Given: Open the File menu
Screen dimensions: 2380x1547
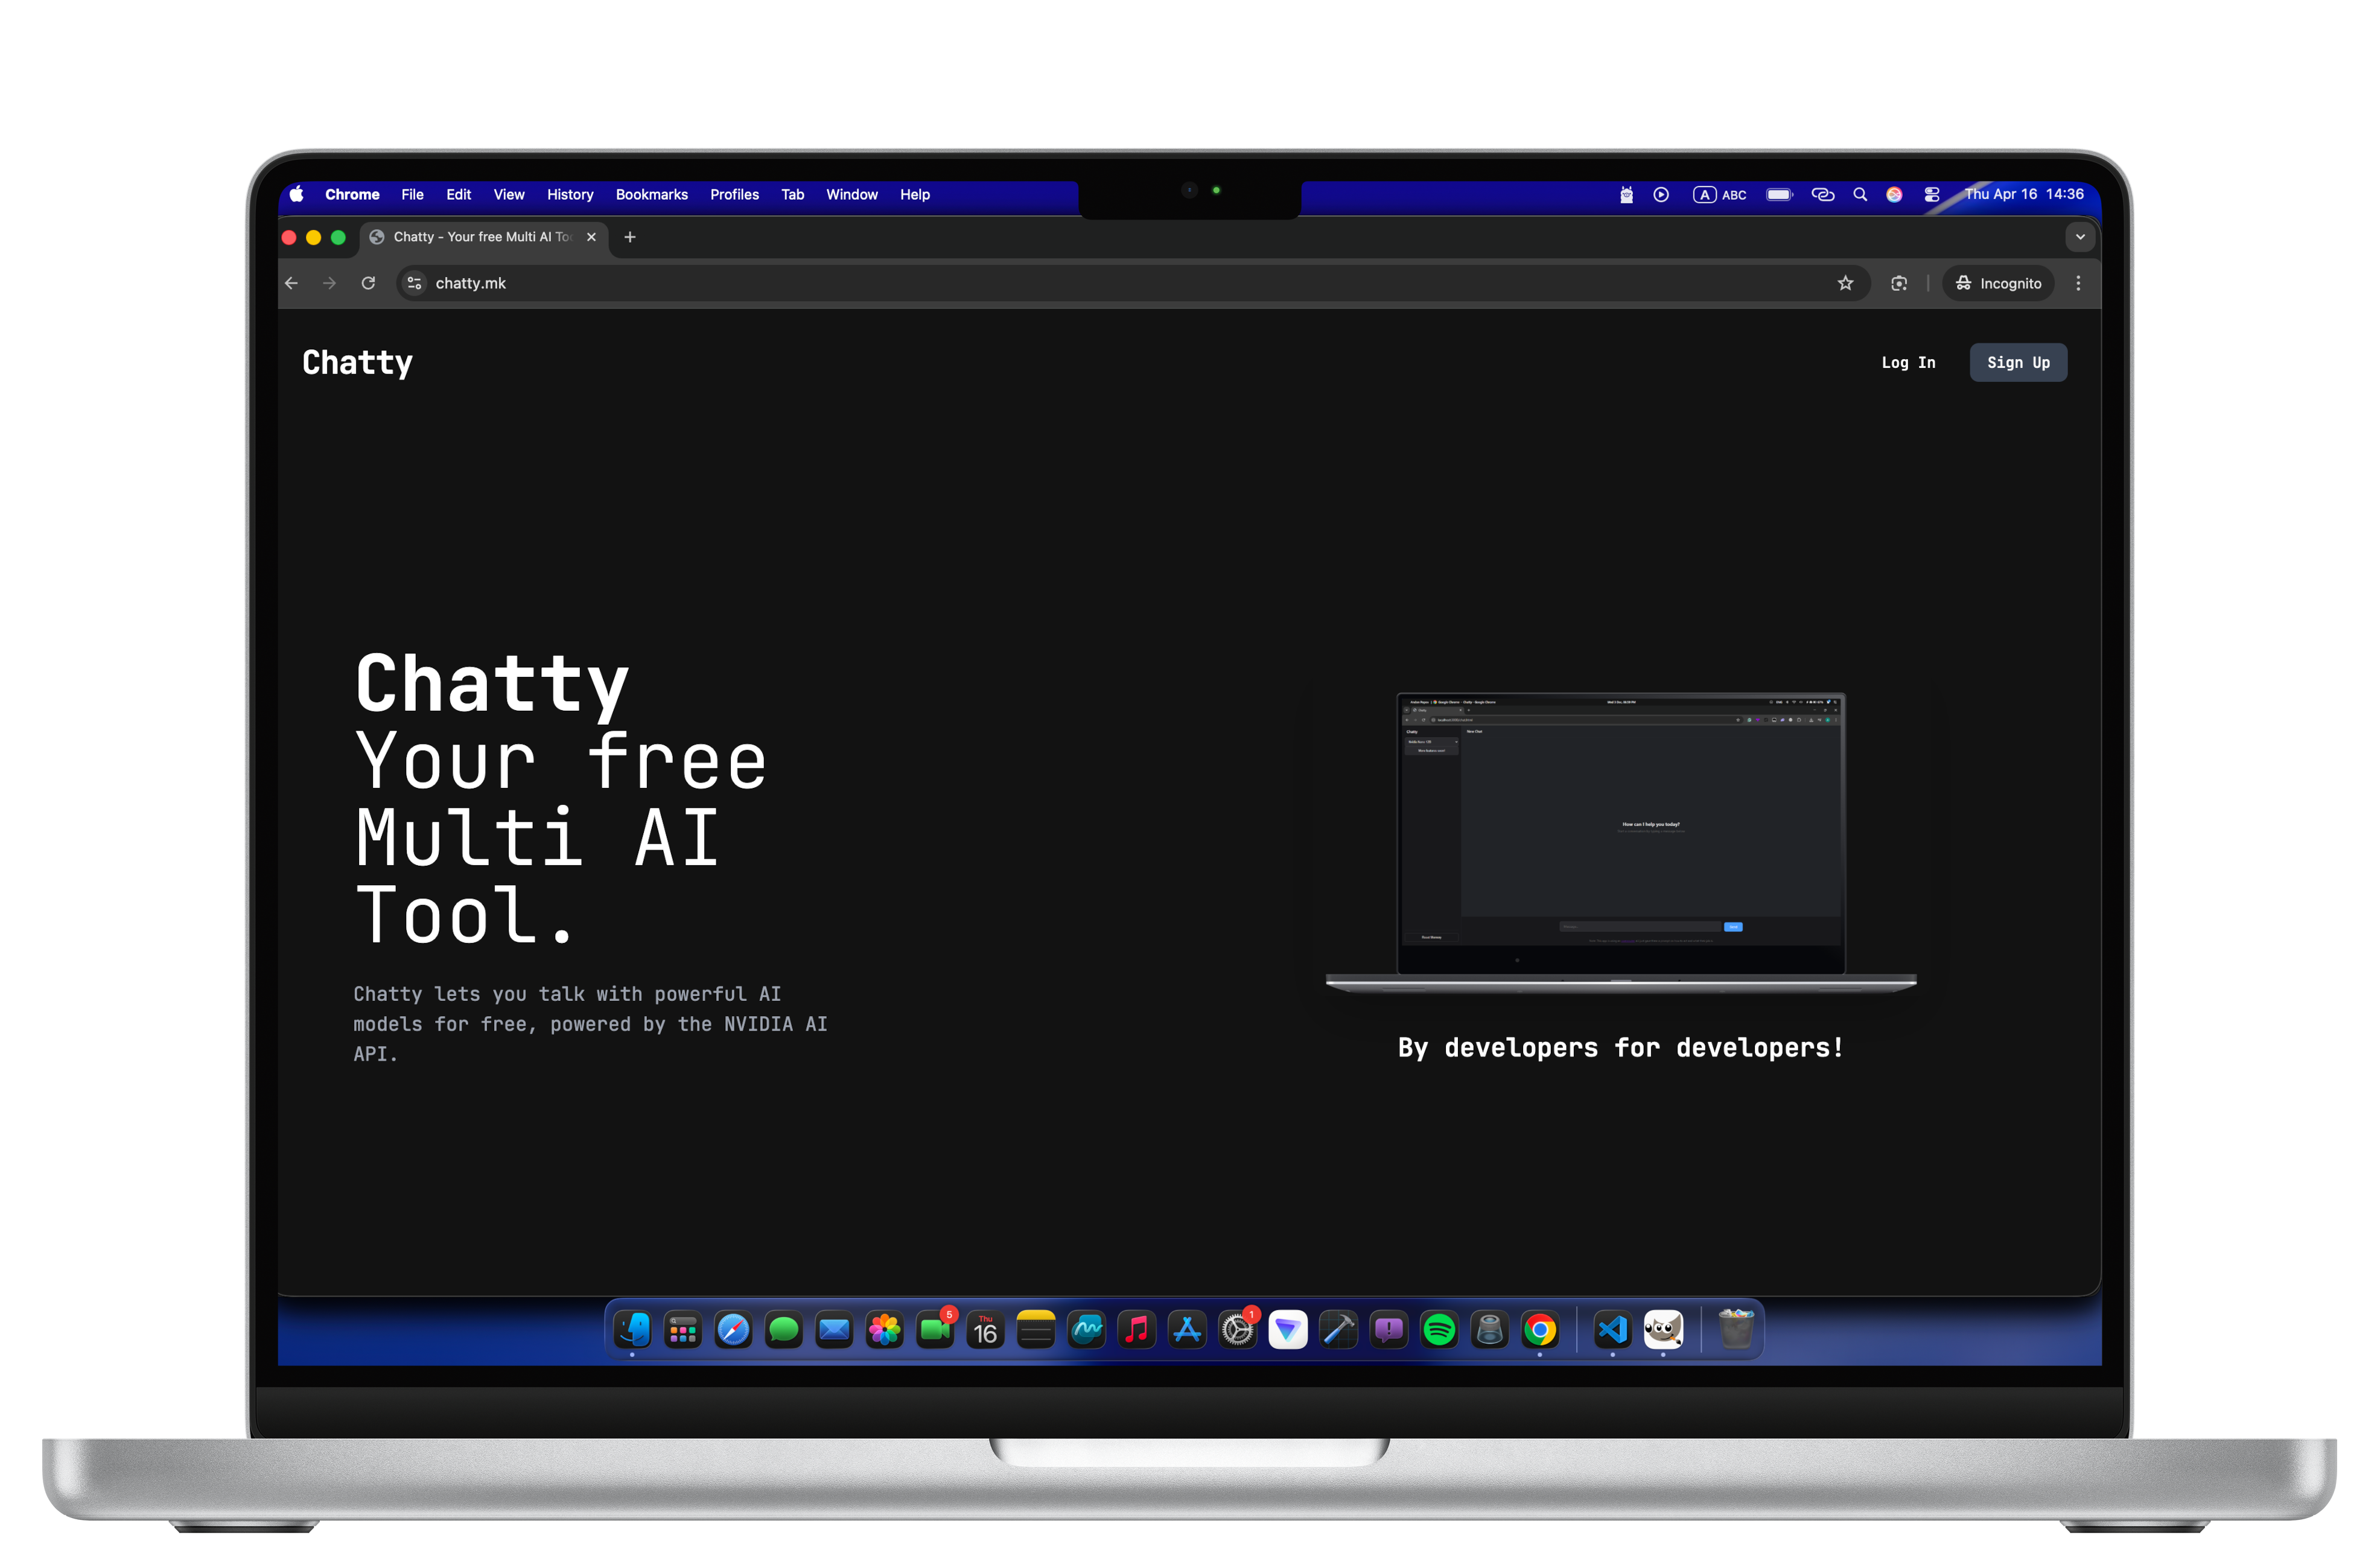Looking at the screenshot, I should point(412,194).
